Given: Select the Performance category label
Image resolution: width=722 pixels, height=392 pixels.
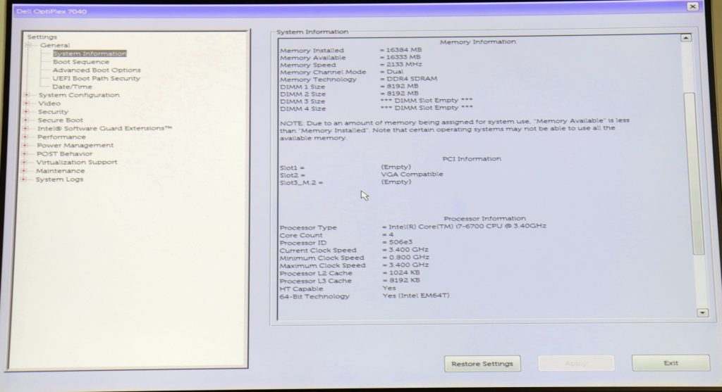Looking at the screenshot, I should [x=61, y=137].
